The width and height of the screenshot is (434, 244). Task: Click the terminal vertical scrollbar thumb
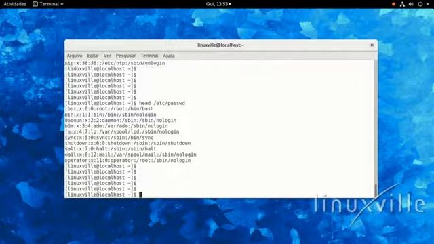pos(376,190)
